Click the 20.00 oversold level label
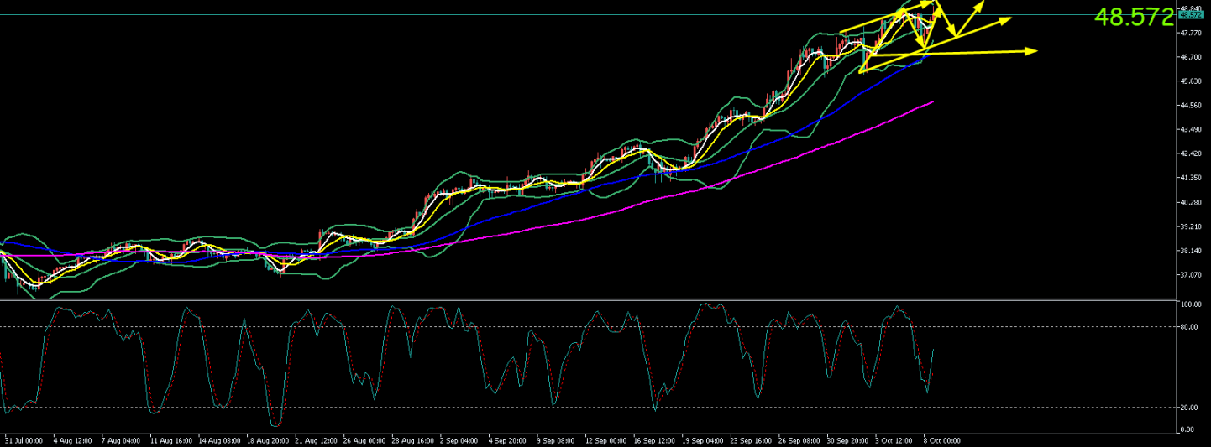This screenshot has width=1211, height=447. tap(1190, 408)
